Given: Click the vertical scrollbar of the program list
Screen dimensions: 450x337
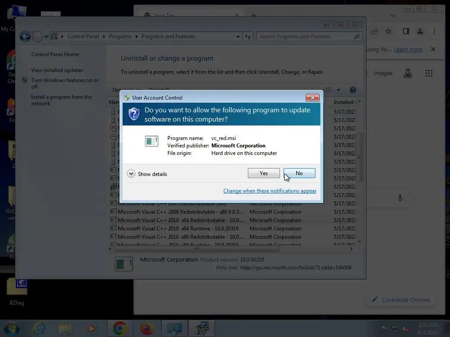Looking at the screenshot, I should (359, 157).
